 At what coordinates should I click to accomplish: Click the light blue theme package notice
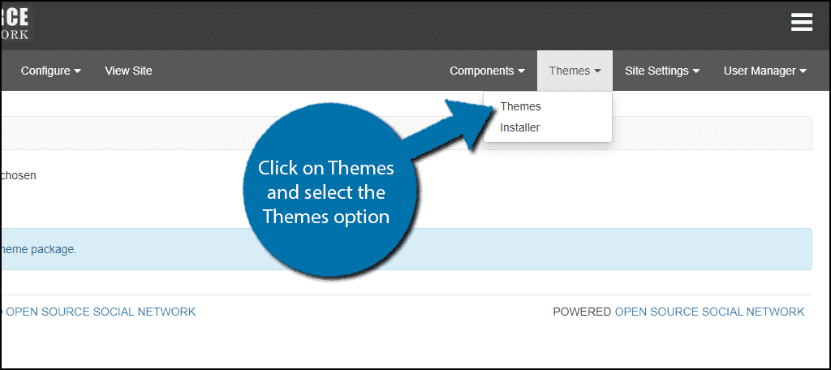pyautogui.click(x=407, y=249)
